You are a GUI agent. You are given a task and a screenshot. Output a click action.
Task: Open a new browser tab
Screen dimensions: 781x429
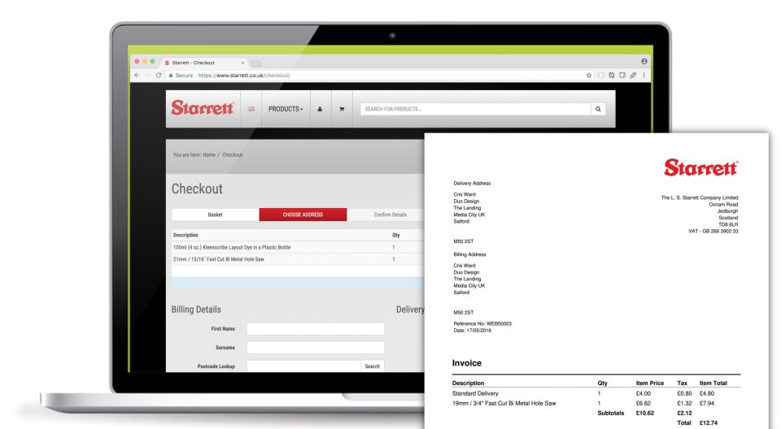(255, 63)
